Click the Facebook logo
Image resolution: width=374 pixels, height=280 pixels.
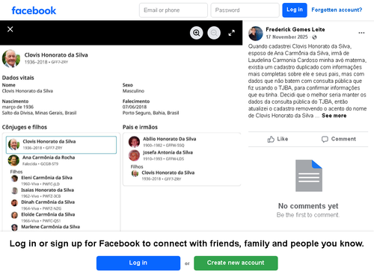[x=34, y=10]
